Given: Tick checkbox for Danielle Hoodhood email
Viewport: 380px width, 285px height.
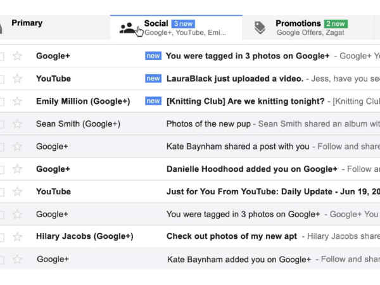Looking at the screenshot, I should pyautogui.click(x=2, y=169).
